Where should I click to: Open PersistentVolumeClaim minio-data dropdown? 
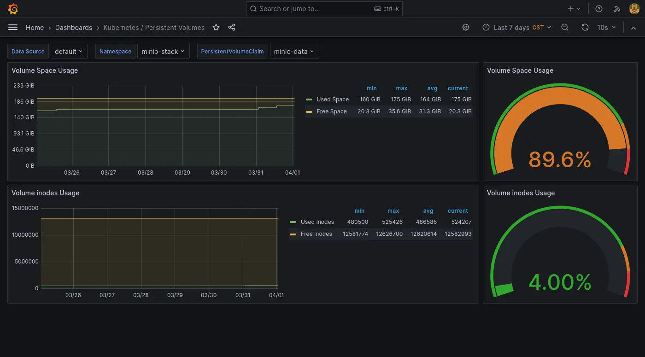click(294, 52)
